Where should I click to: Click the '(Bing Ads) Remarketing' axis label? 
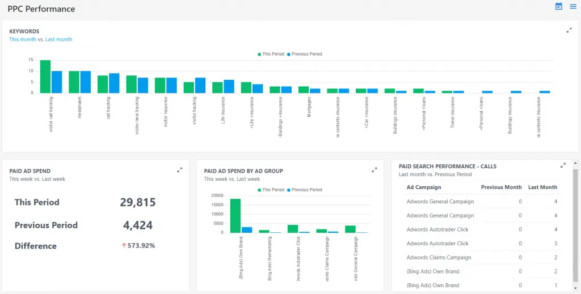pyautogui.click(x=270, y=259)
